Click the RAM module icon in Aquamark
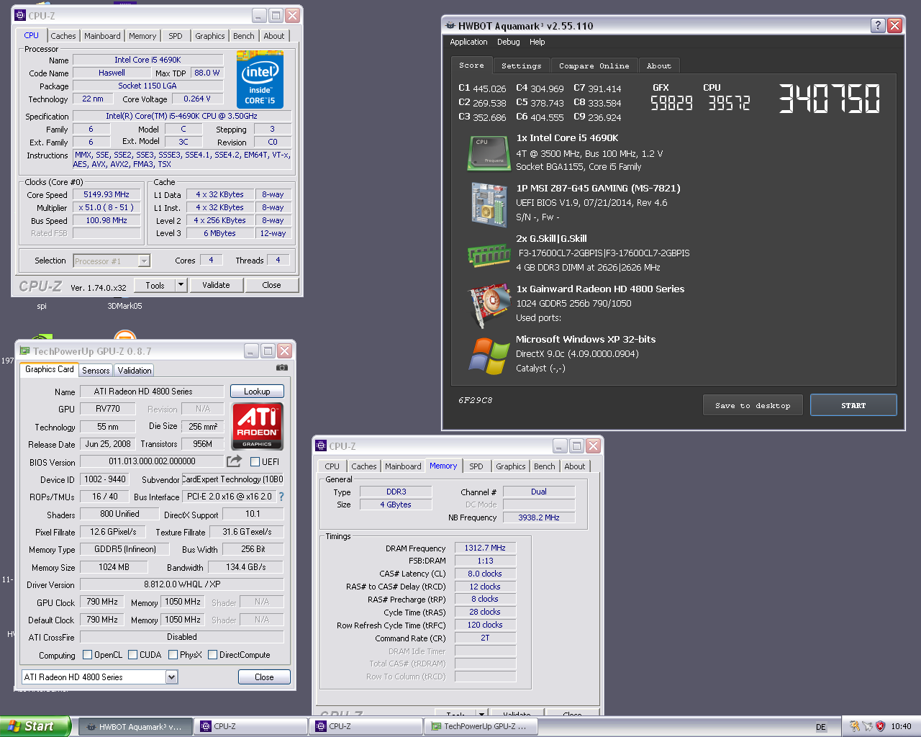This screenshot has width=921, height=737. pyautogui.click(x=489, y=255)
